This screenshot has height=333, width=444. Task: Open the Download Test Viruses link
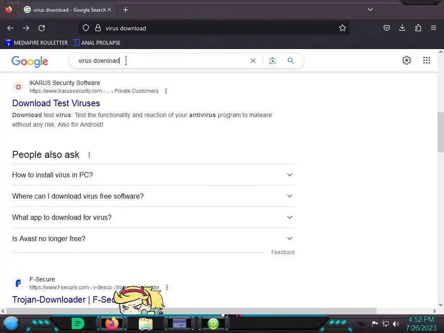pos(56,103)
